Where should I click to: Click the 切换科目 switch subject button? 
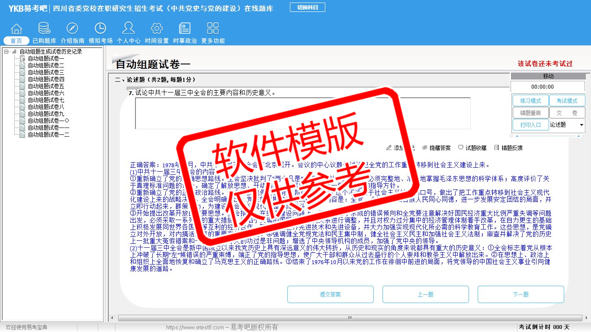308,7
